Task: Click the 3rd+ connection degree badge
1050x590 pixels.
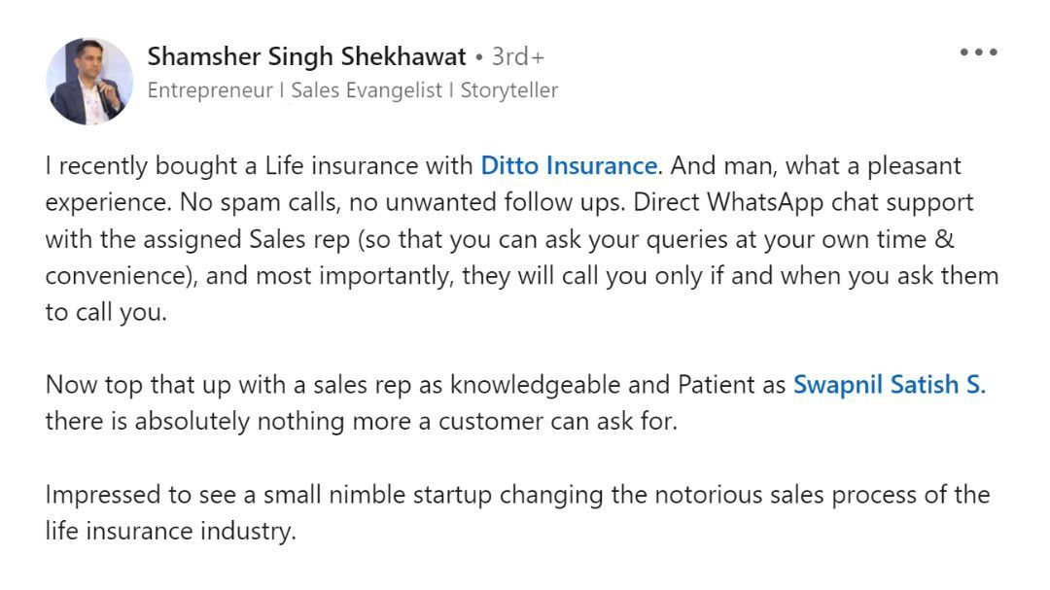Action: pos(517,57)
